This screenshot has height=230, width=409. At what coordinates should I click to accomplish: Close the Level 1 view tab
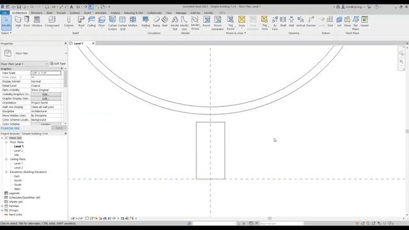[93, 43]
